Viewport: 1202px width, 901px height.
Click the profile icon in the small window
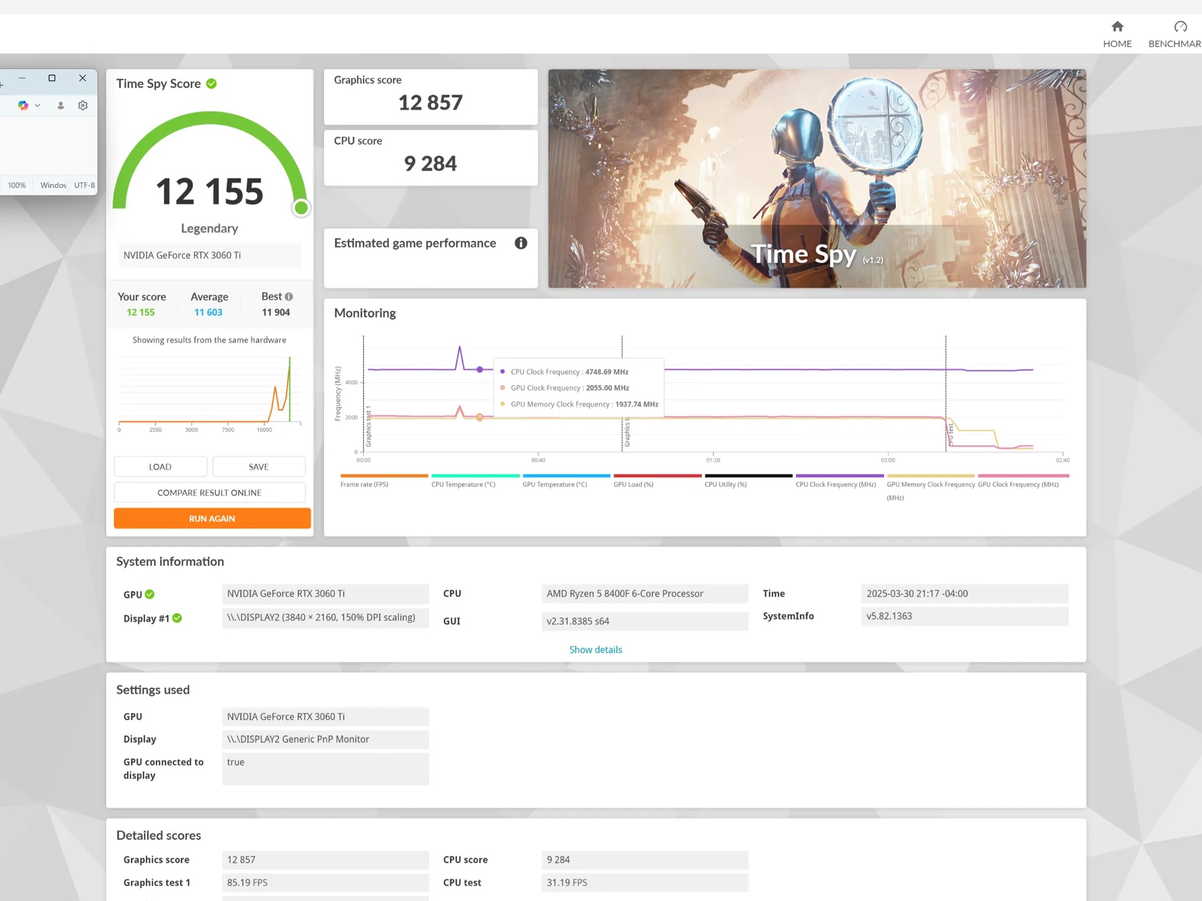click(x=60, y=106)
